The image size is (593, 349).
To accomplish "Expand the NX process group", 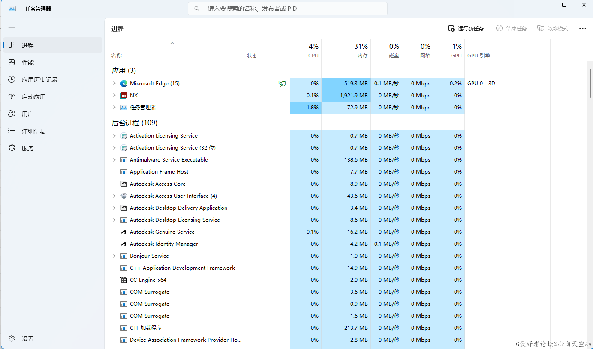I will [114, 96].
